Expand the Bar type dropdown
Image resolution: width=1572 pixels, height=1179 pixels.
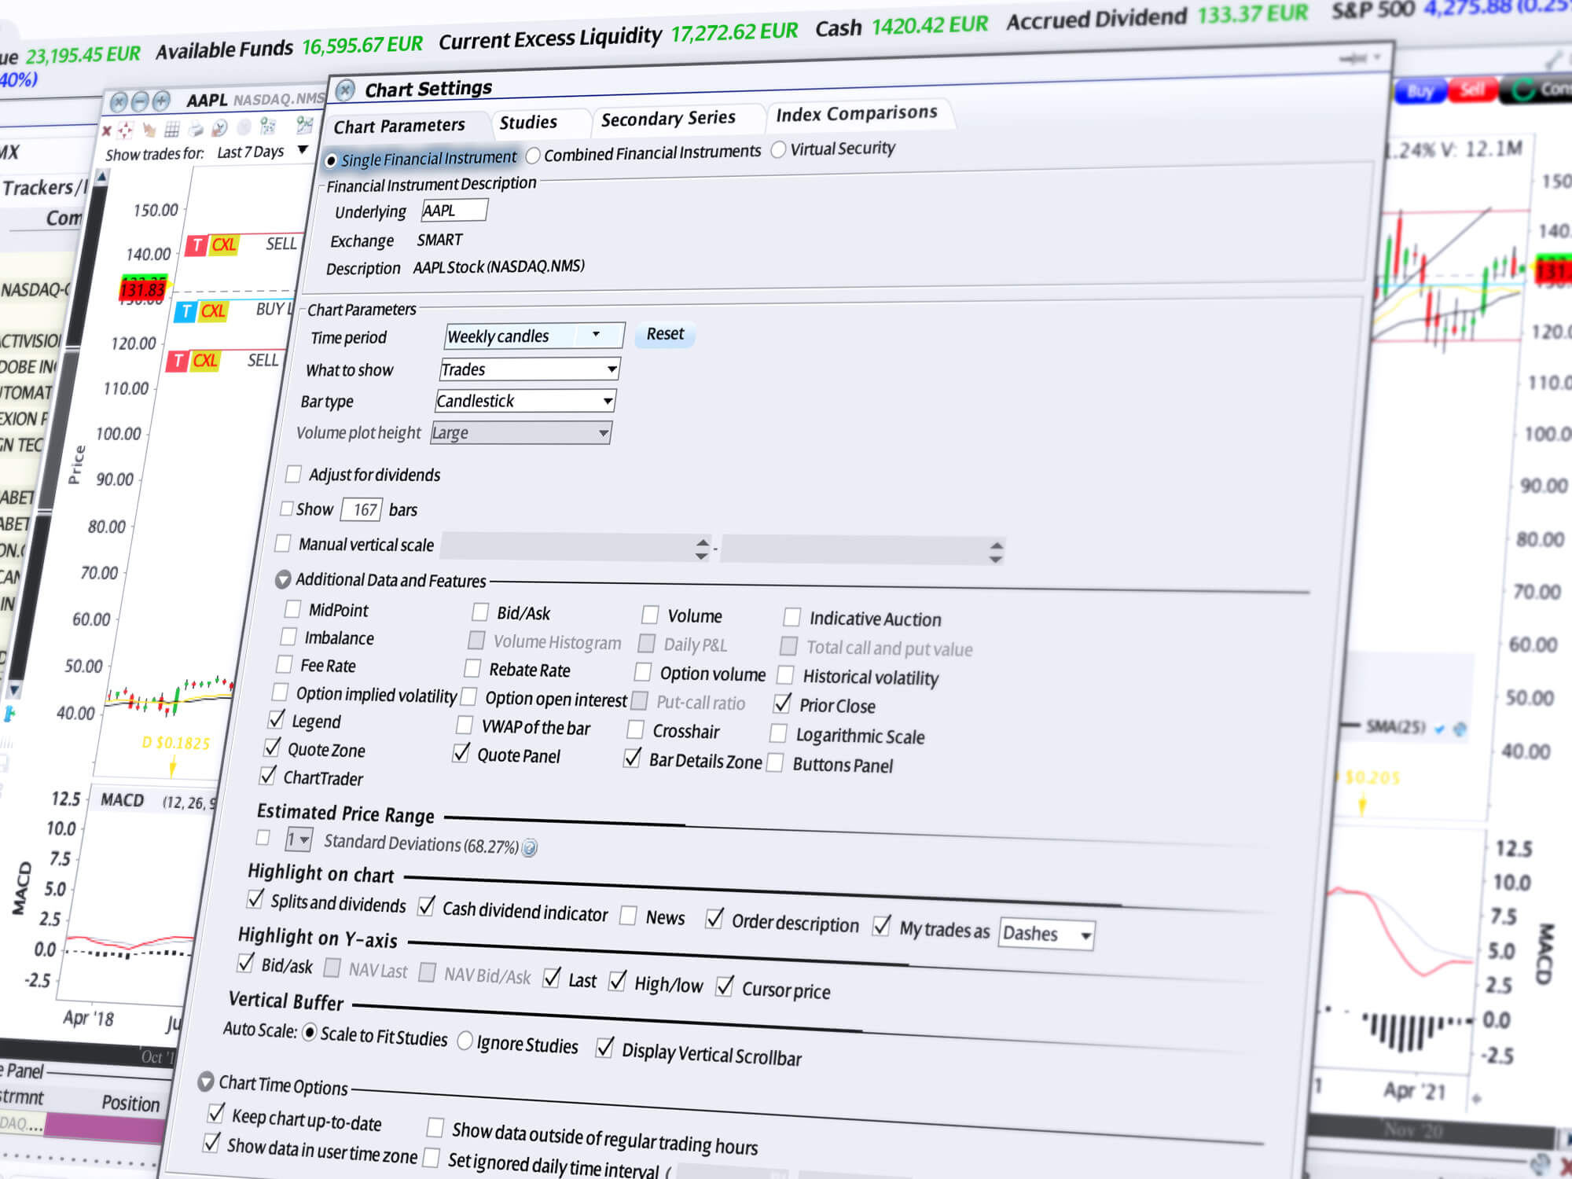point(607,400)
